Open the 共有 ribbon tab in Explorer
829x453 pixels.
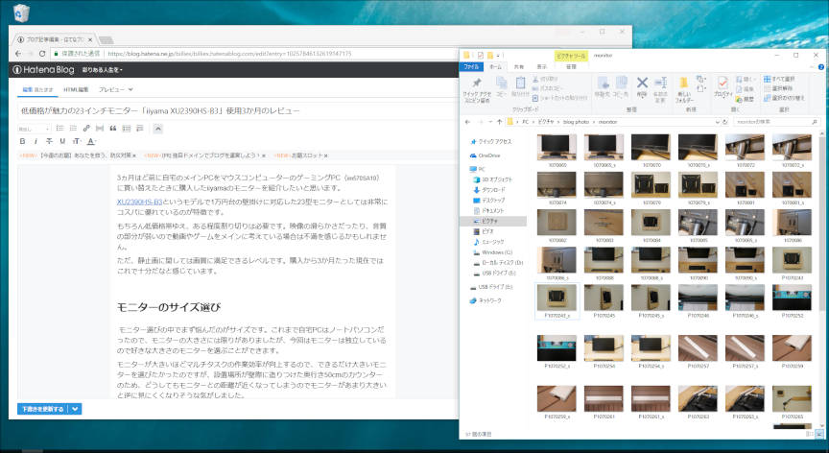pyautogui.click(x=519, y=67)
